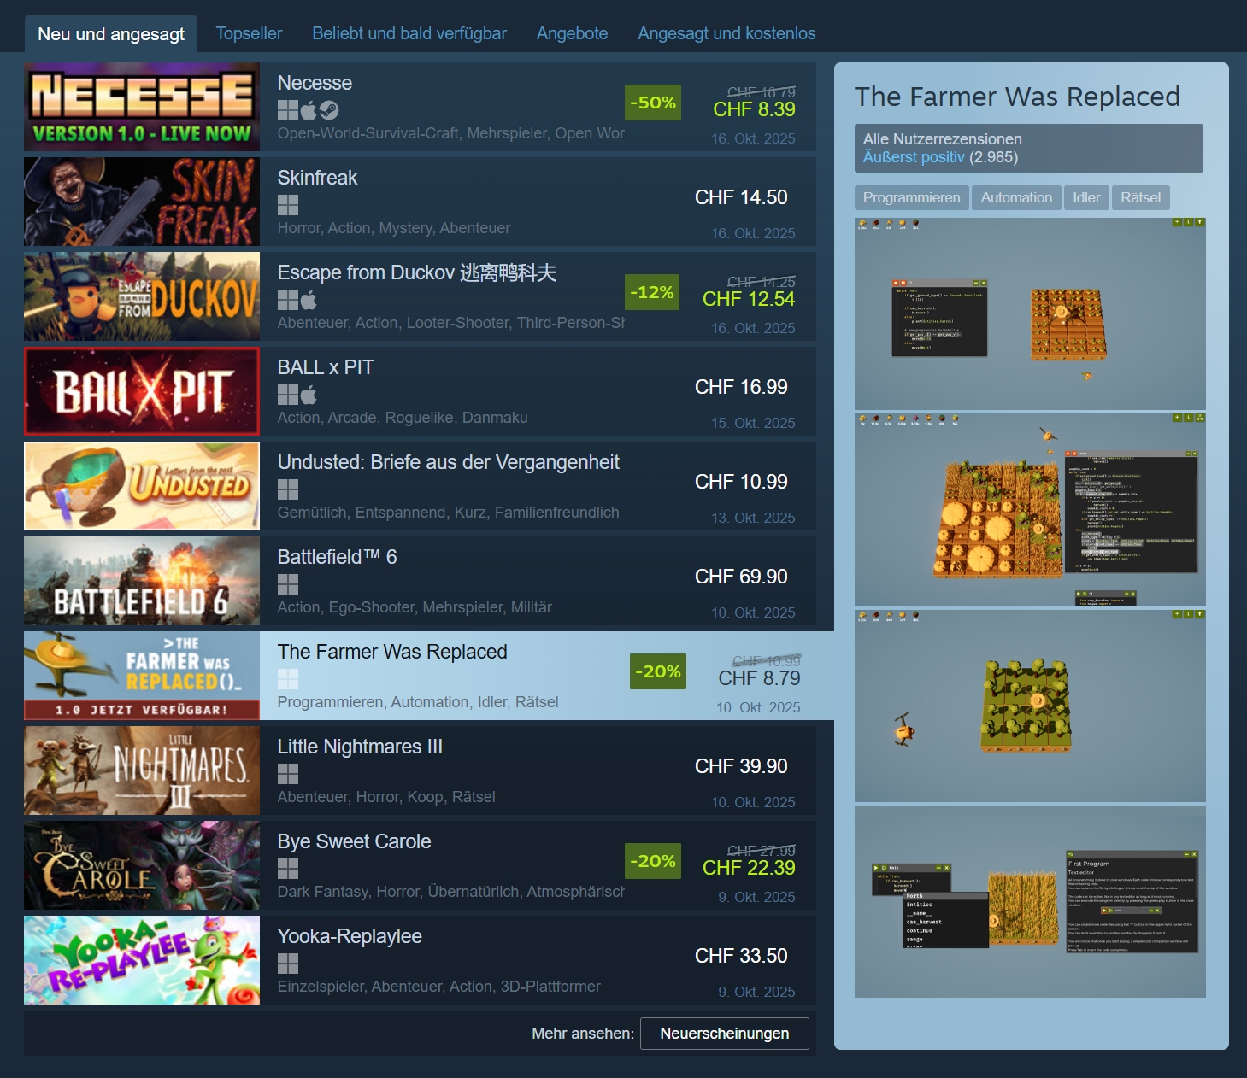Open the first Farmer Was Replaced screenshot
1247x1078 pixels.
point(1030,313)
